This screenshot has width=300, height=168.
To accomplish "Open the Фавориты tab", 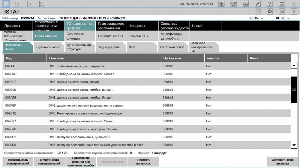I will pos(142,26).
